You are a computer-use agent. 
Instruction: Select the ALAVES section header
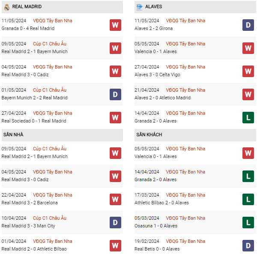pyautogui.click(x=153, y=7)
